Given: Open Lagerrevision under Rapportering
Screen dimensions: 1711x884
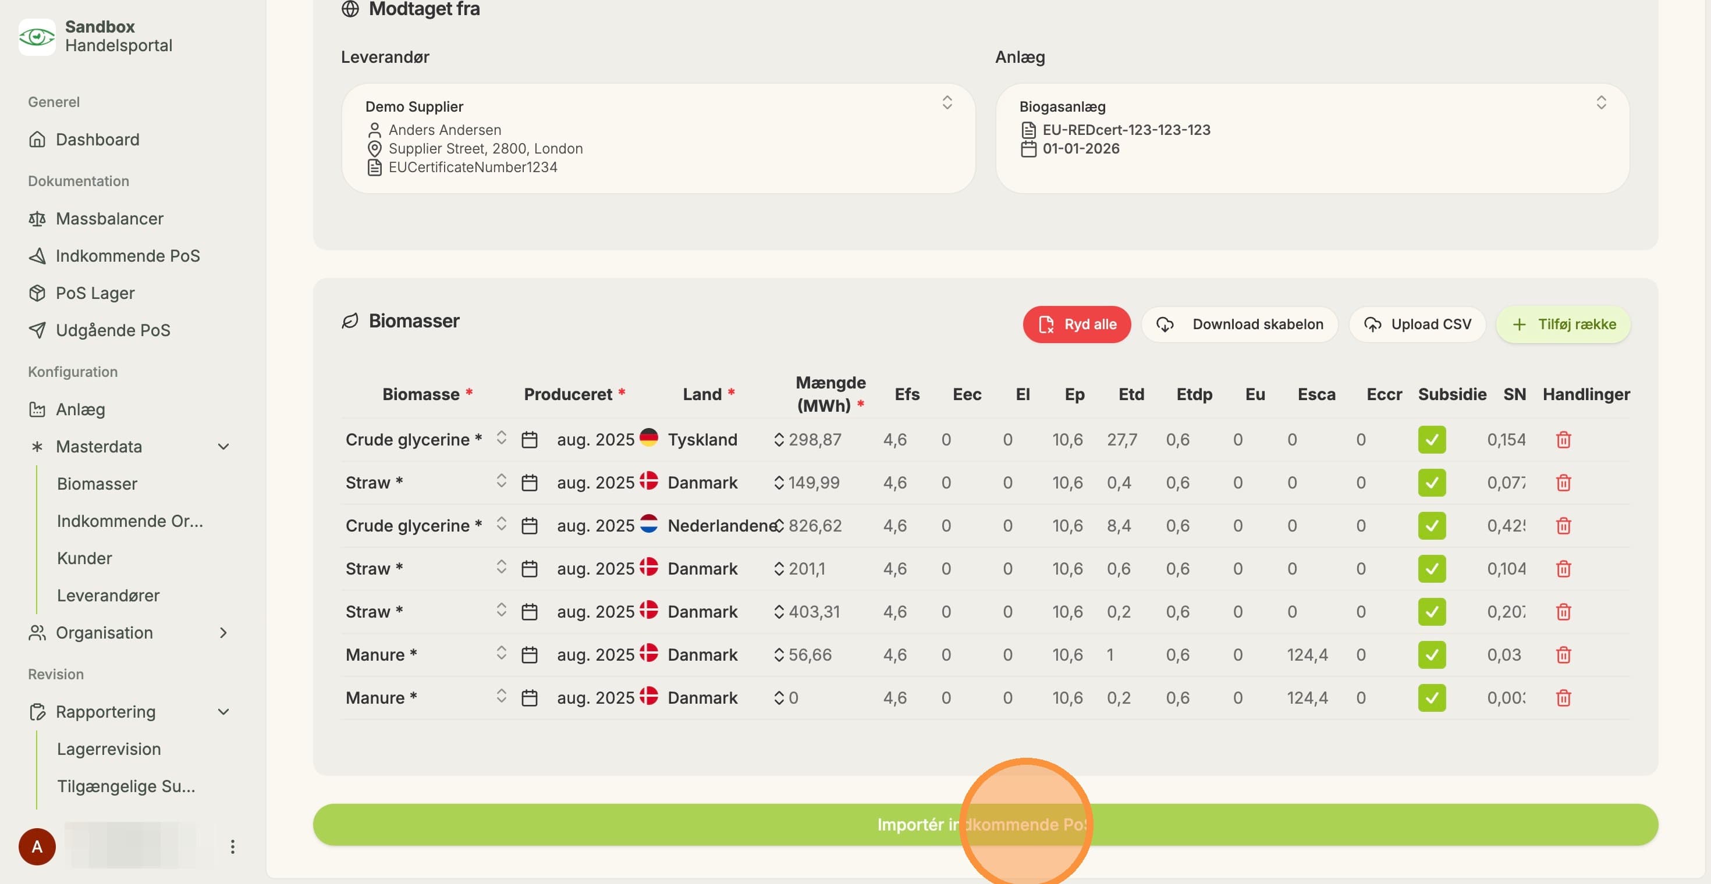Looking at the screenshot, I should [x=109, y=748].
